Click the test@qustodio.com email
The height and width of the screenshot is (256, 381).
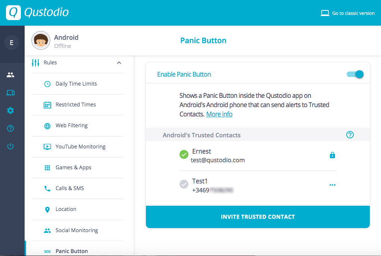click(218, 160)
